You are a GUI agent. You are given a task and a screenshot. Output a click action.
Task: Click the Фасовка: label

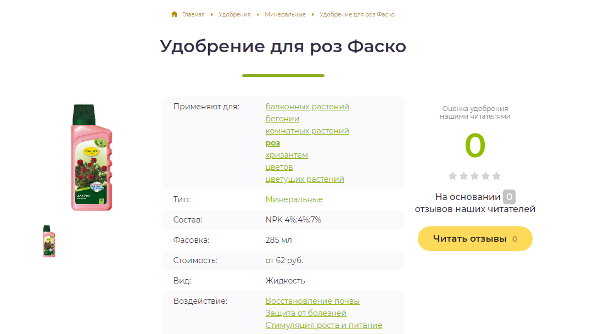pos(191,241)
